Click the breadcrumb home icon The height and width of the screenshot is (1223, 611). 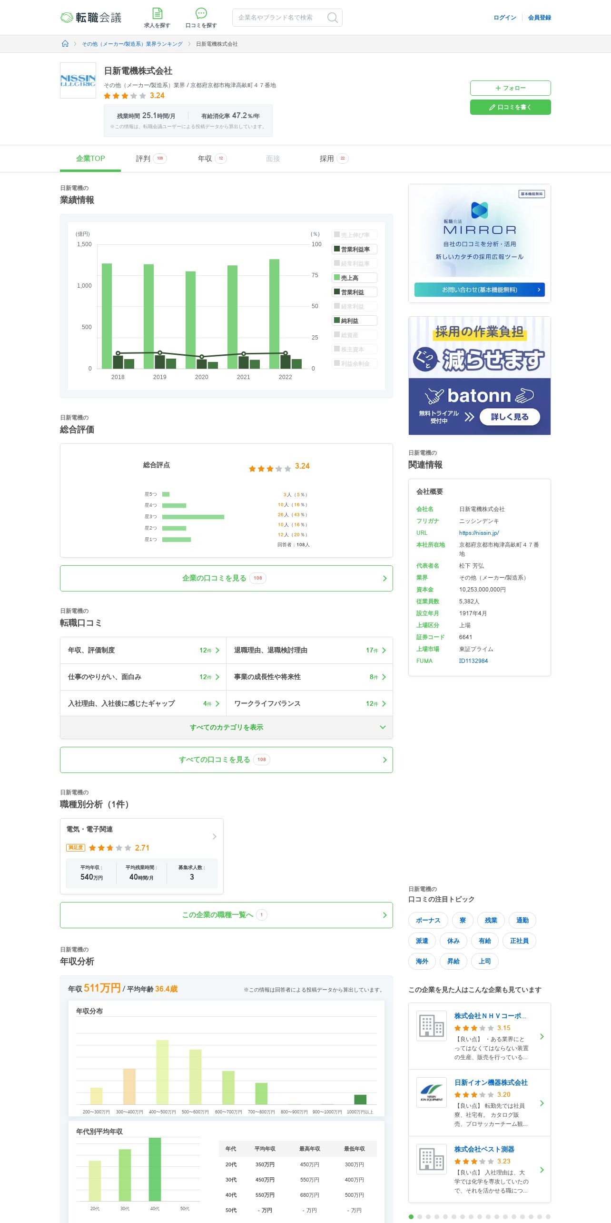coord(65,44)
